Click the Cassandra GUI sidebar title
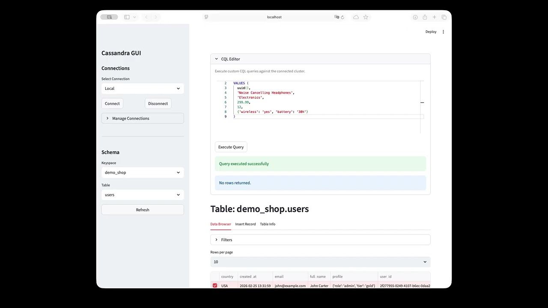Image resolution: width=548 pixels, height=308 pixels. [x=121, y=53]
